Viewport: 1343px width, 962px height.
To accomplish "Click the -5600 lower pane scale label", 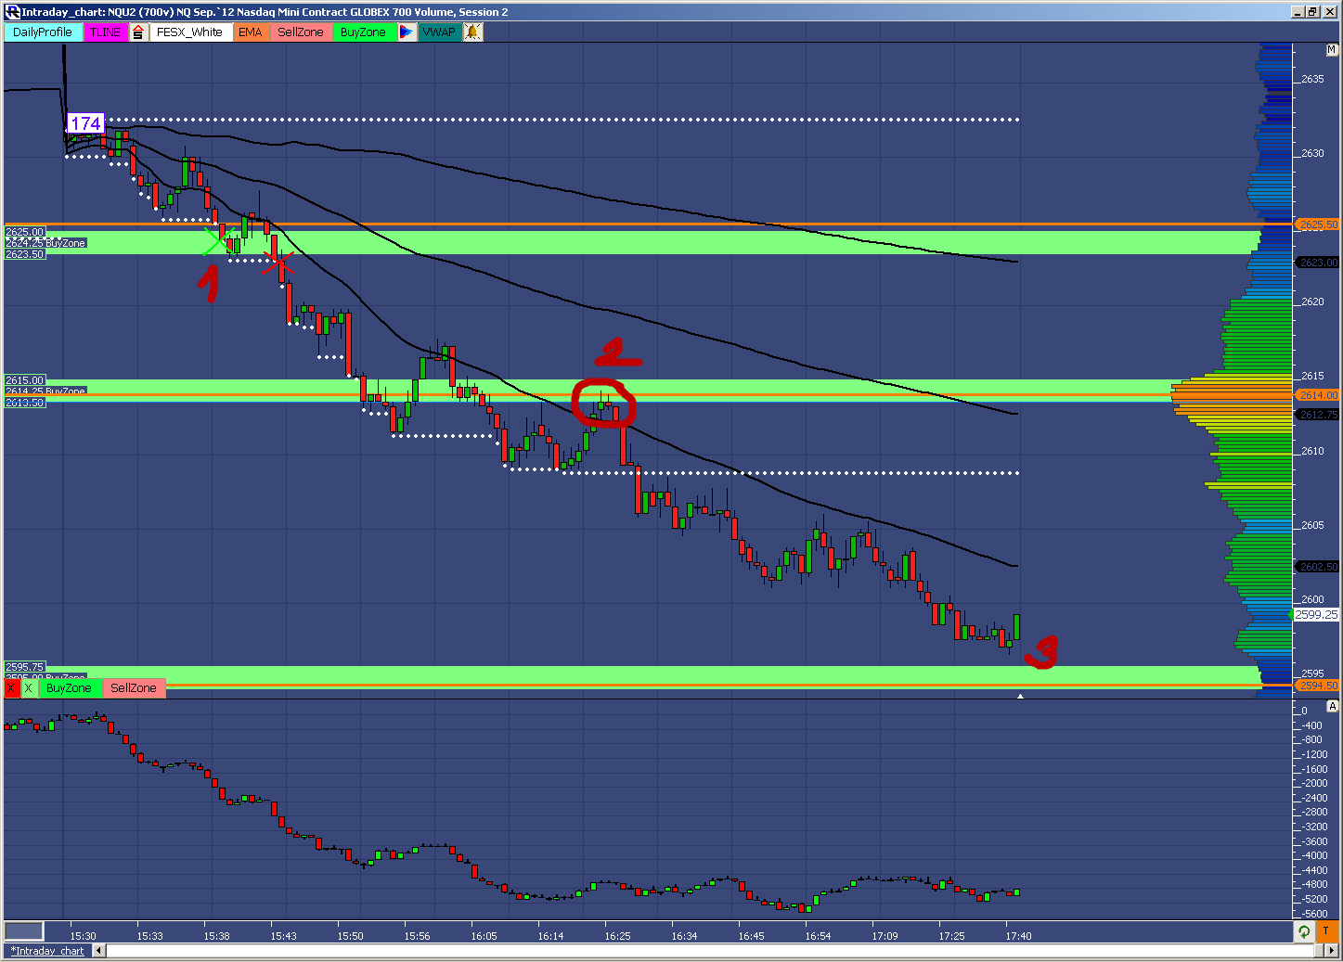I will click(1315, 914).
